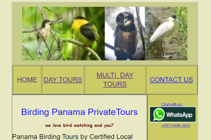
Task: Click the red 'we love bird watching' tagline
Action: tap(79, 125)
